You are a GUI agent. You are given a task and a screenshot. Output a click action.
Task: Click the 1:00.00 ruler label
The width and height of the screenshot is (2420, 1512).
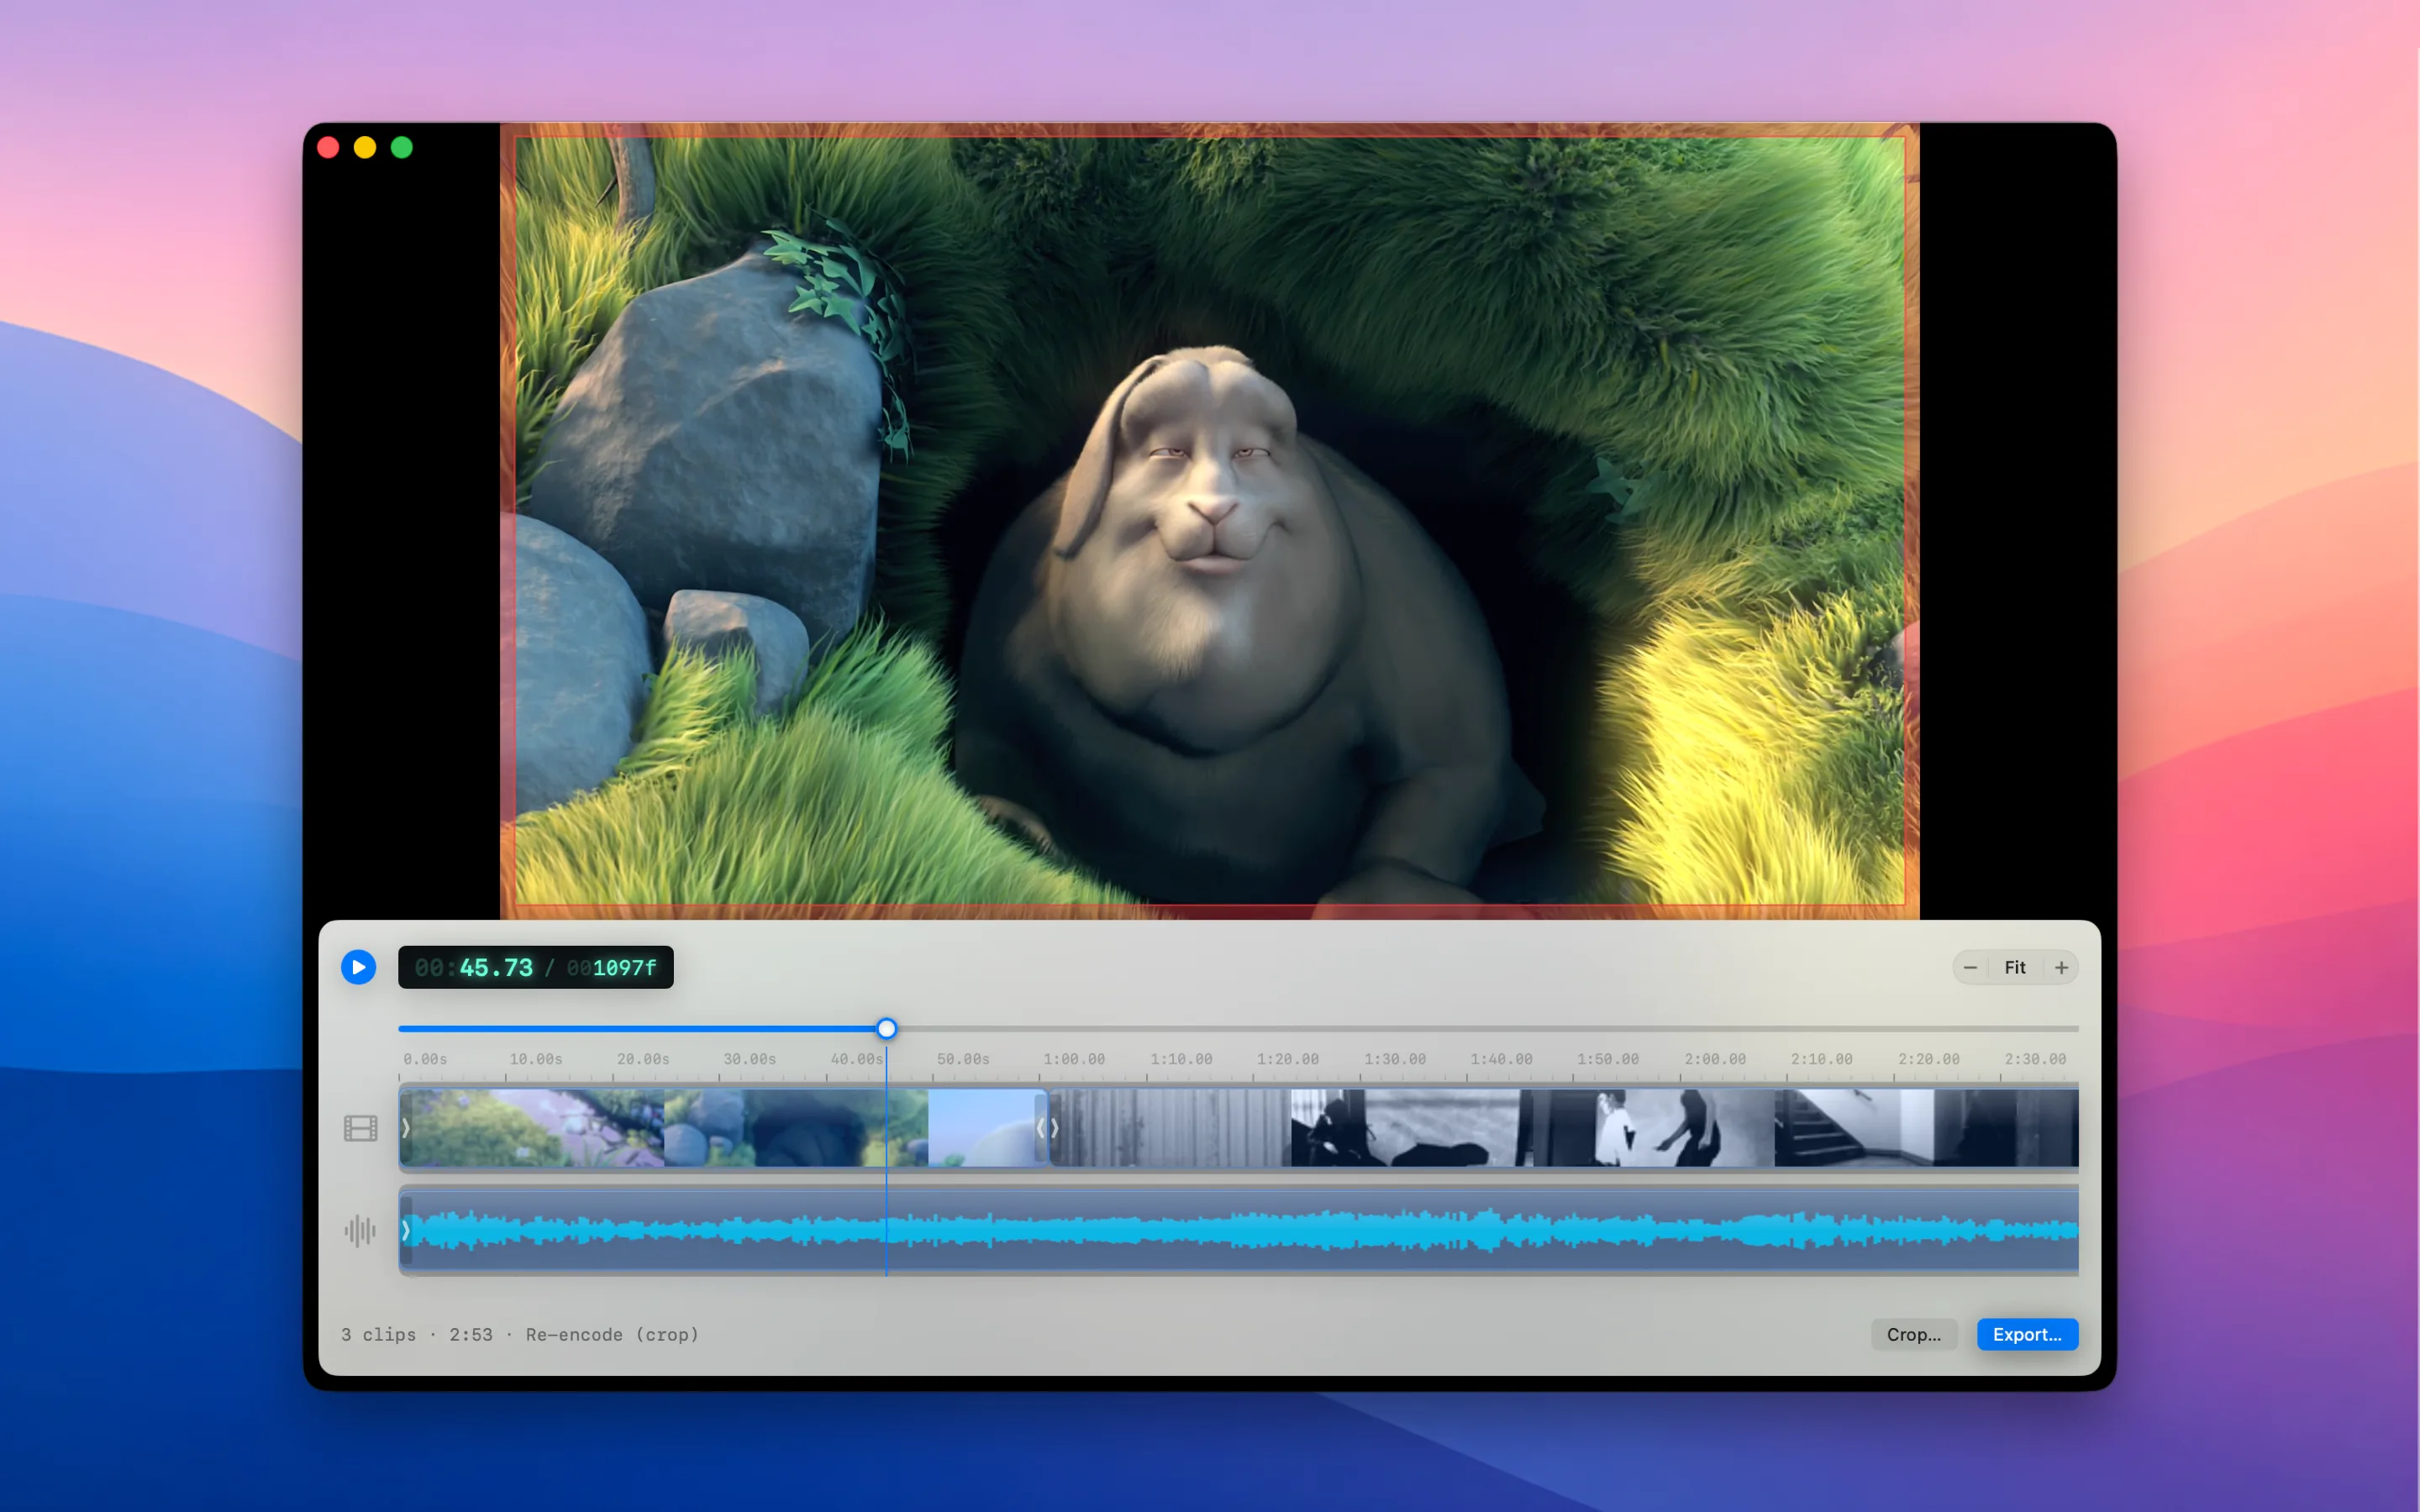[1074, 1059]
